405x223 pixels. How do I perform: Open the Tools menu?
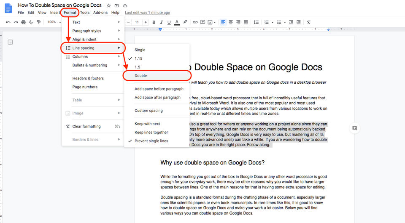point(85,12)
